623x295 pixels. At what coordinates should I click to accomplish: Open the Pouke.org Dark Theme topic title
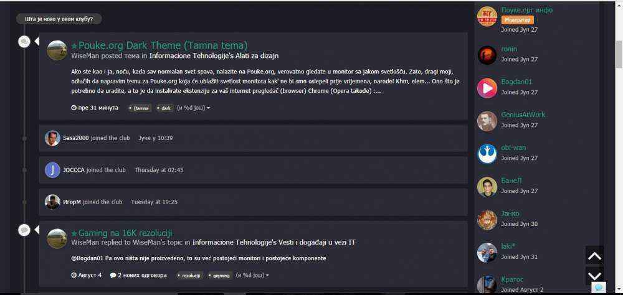click(x=163, y=45)
